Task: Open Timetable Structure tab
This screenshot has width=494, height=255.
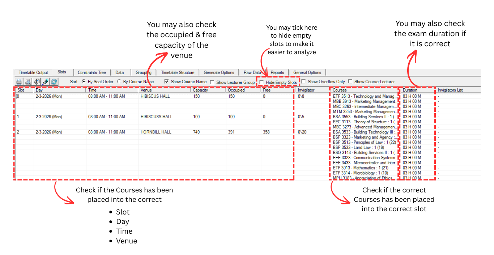Action: pos(178,73)
